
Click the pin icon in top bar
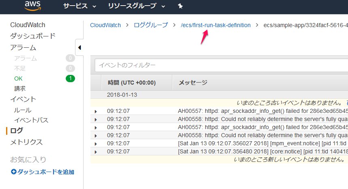coord(180,6)
